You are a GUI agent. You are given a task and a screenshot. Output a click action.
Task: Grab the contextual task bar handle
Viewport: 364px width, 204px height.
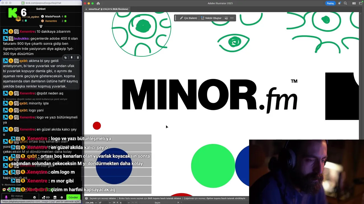(x=175, y=18)
